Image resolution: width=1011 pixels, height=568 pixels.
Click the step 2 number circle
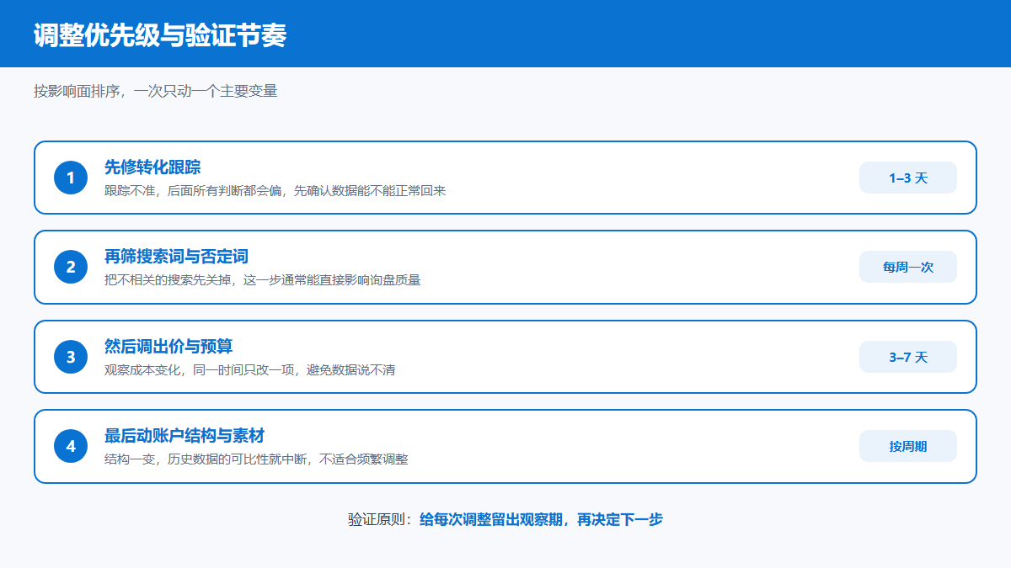pyautogui.click(x=71, y=267)
